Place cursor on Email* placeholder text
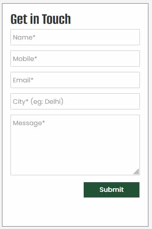Image resolution: width=152 pixels, height=229 pixels. [x=23, y=80]
